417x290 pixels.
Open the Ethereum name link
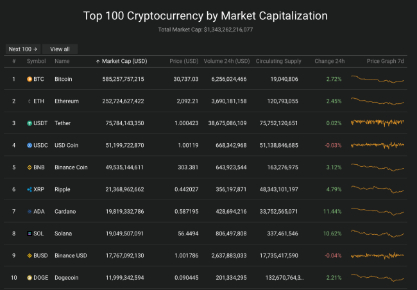click(x=67, y=101)
